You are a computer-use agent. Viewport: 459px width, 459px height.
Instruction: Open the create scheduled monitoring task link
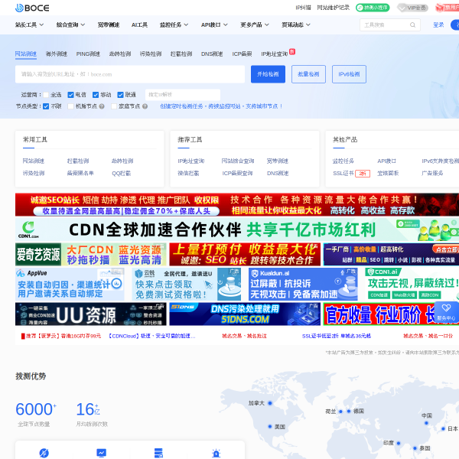tap(221, 106)
